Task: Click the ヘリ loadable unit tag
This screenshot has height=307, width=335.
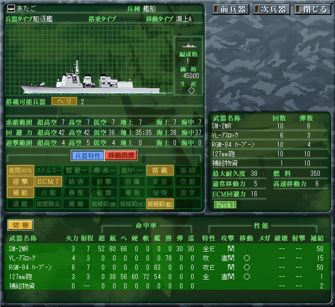Action: pyautogui.click(x=64, y=101)
